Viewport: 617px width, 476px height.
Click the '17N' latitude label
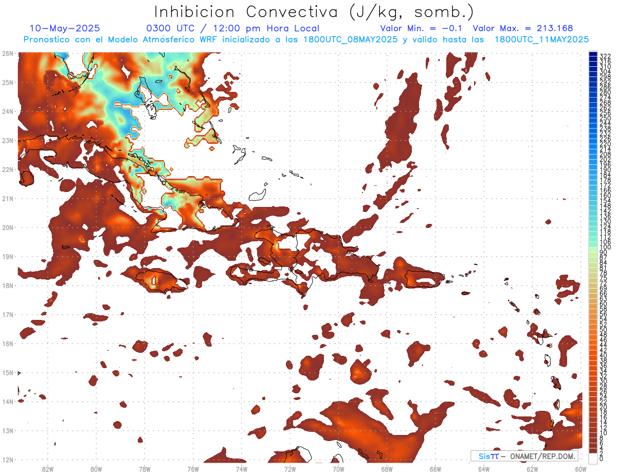[8, 314]
